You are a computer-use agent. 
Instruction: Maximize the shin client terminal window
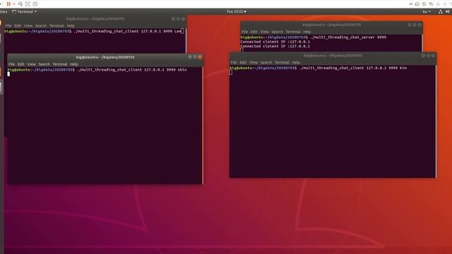(x=195, y=57)
